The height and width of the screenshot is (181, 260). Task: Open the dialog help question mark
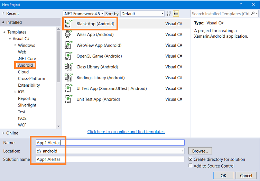click(x=241, y=4)
